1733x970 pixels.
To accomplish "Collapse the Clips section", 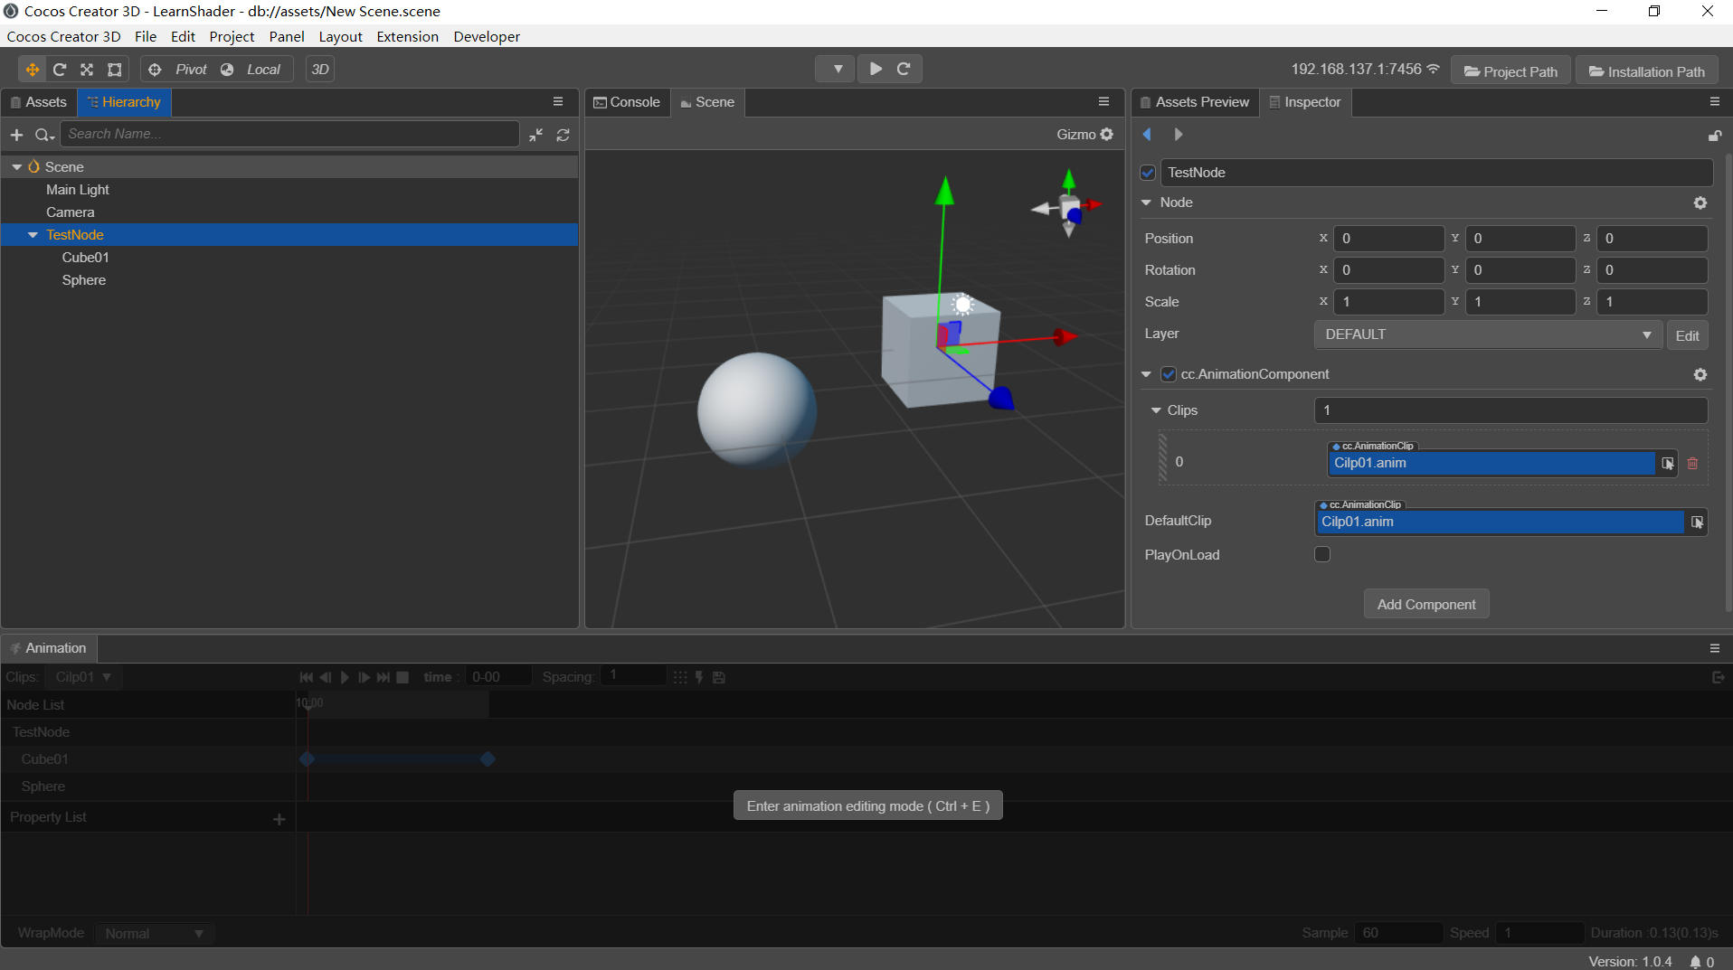I will point(1156,410).
